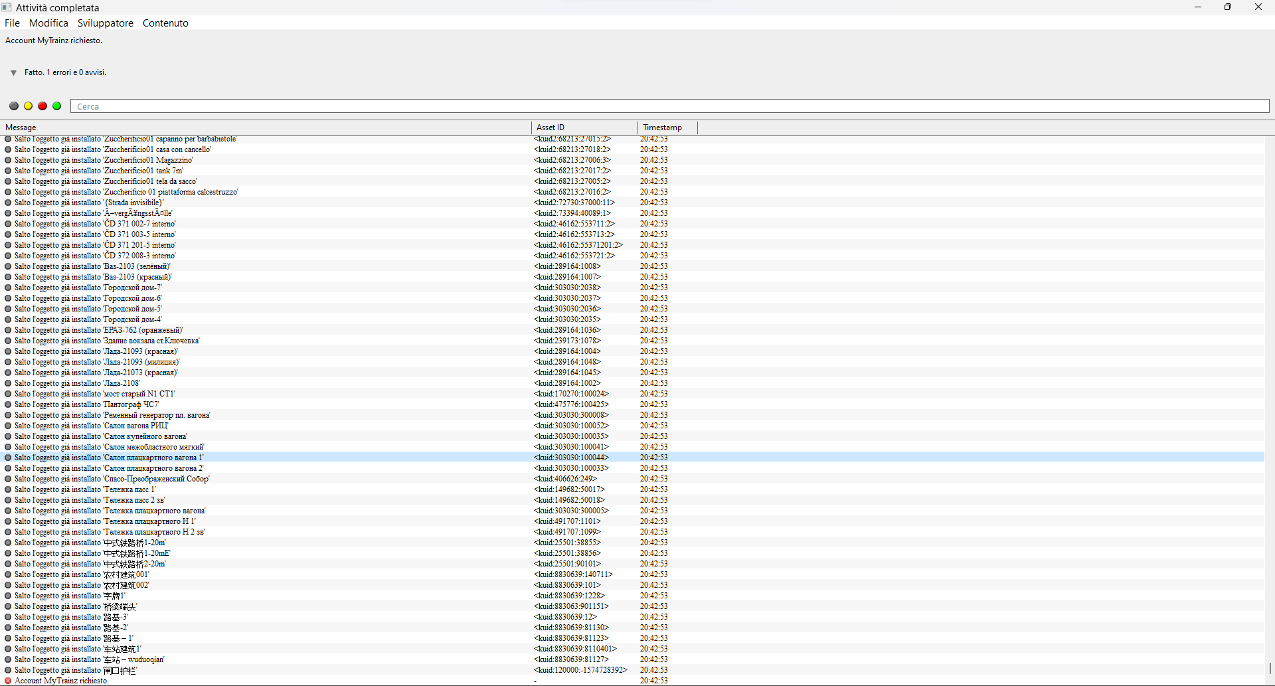1275x686 pixels.
Task: Select the 'Здание вокзала ст.Ключевка' message row
Action: click(x=632, y=341)
